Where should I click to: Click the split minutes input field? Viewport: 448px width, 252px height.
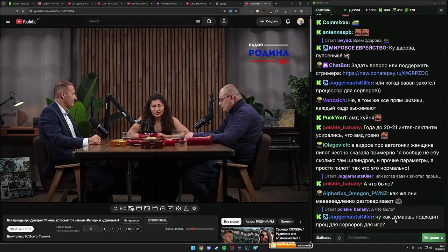point(91,229)
